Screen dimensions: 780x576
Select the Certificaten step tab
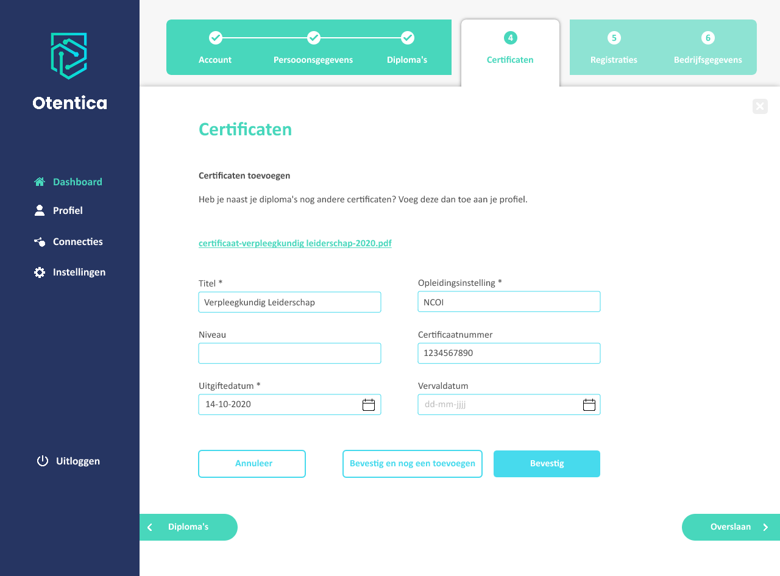point(510,53)
